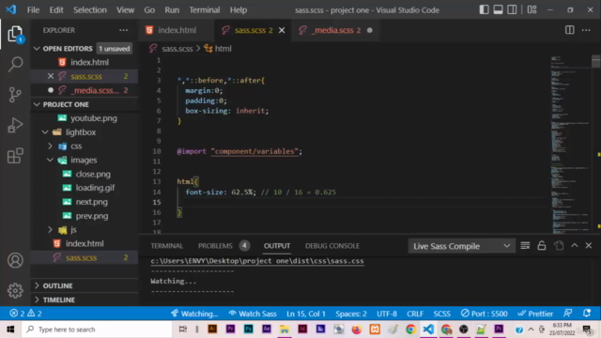
Task: Click Watch Sass in status bar
Action: [253, 314]
